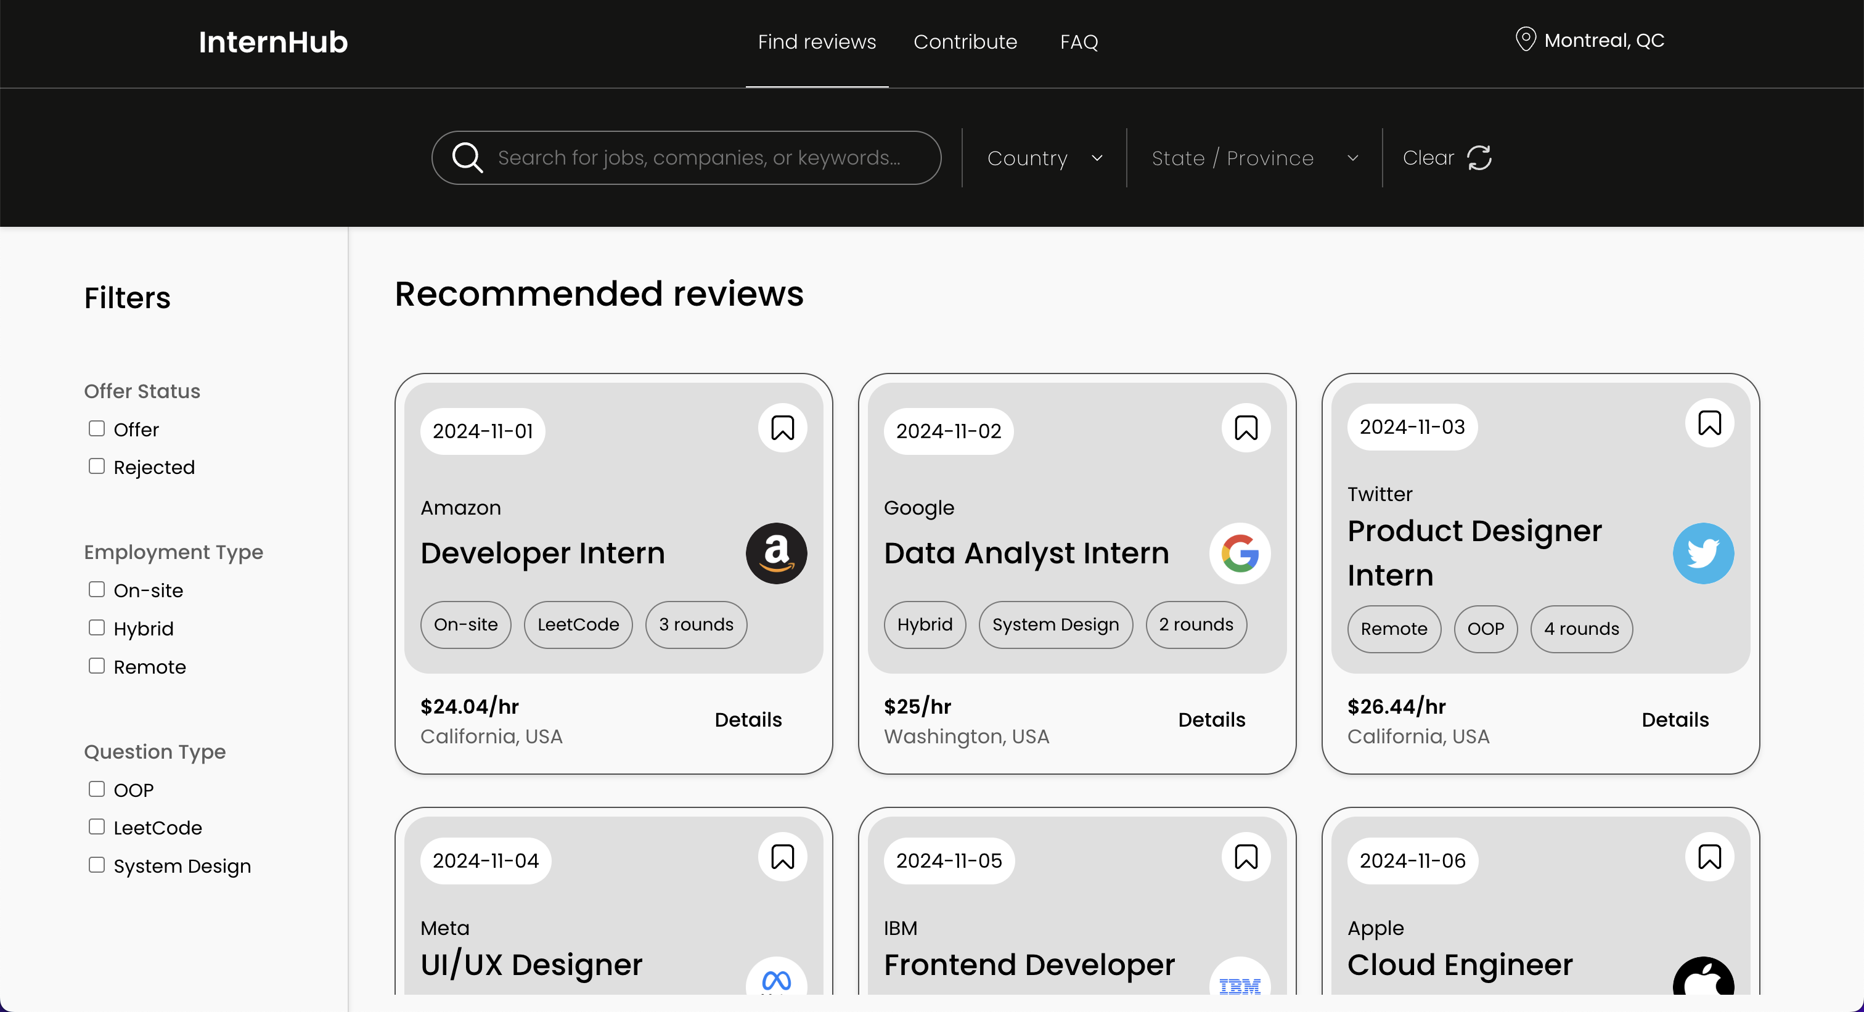Tick the LeetCode question type checkbox

point(97,827)
